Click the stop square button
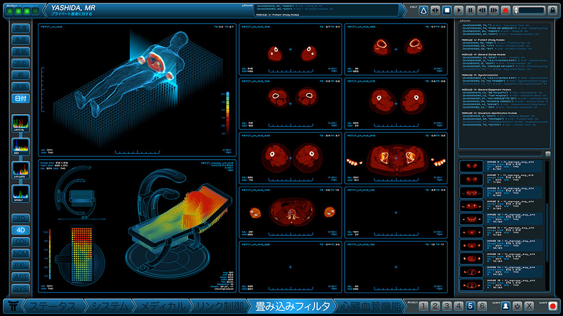The height and width of the screenshot is (316, 563). coord(447,10)
